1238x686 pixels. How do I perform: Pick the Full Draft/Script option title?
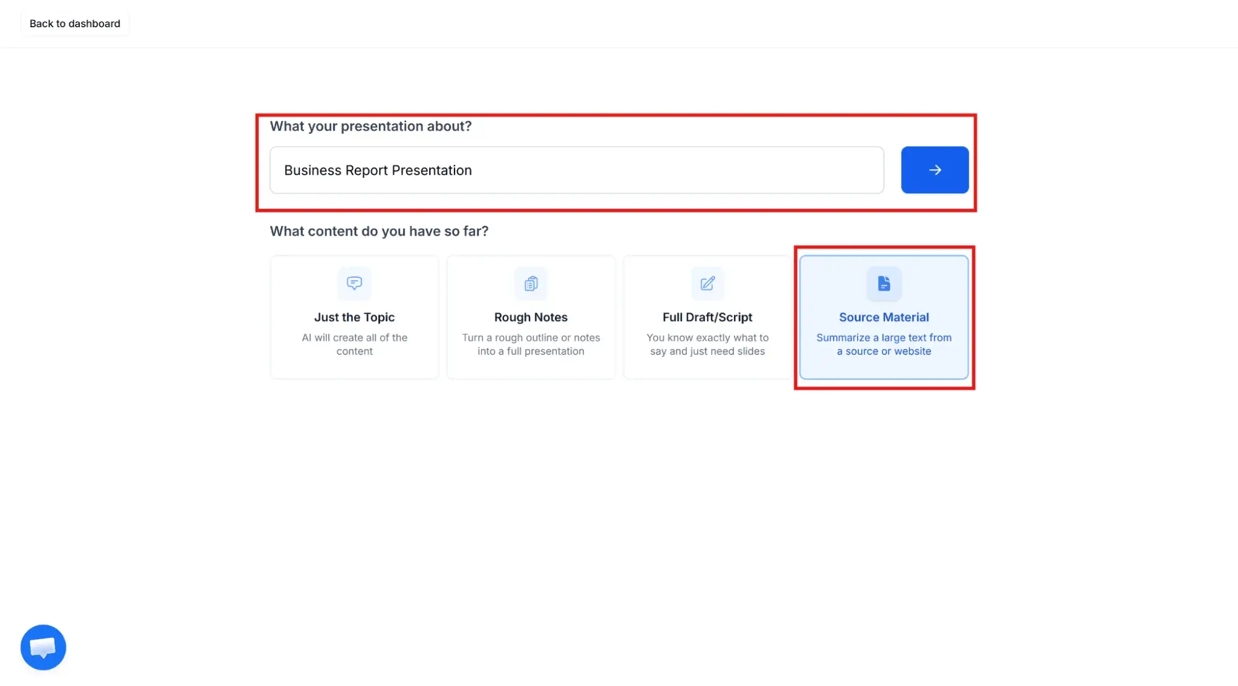pyautogui.click(x=707, y=317)
